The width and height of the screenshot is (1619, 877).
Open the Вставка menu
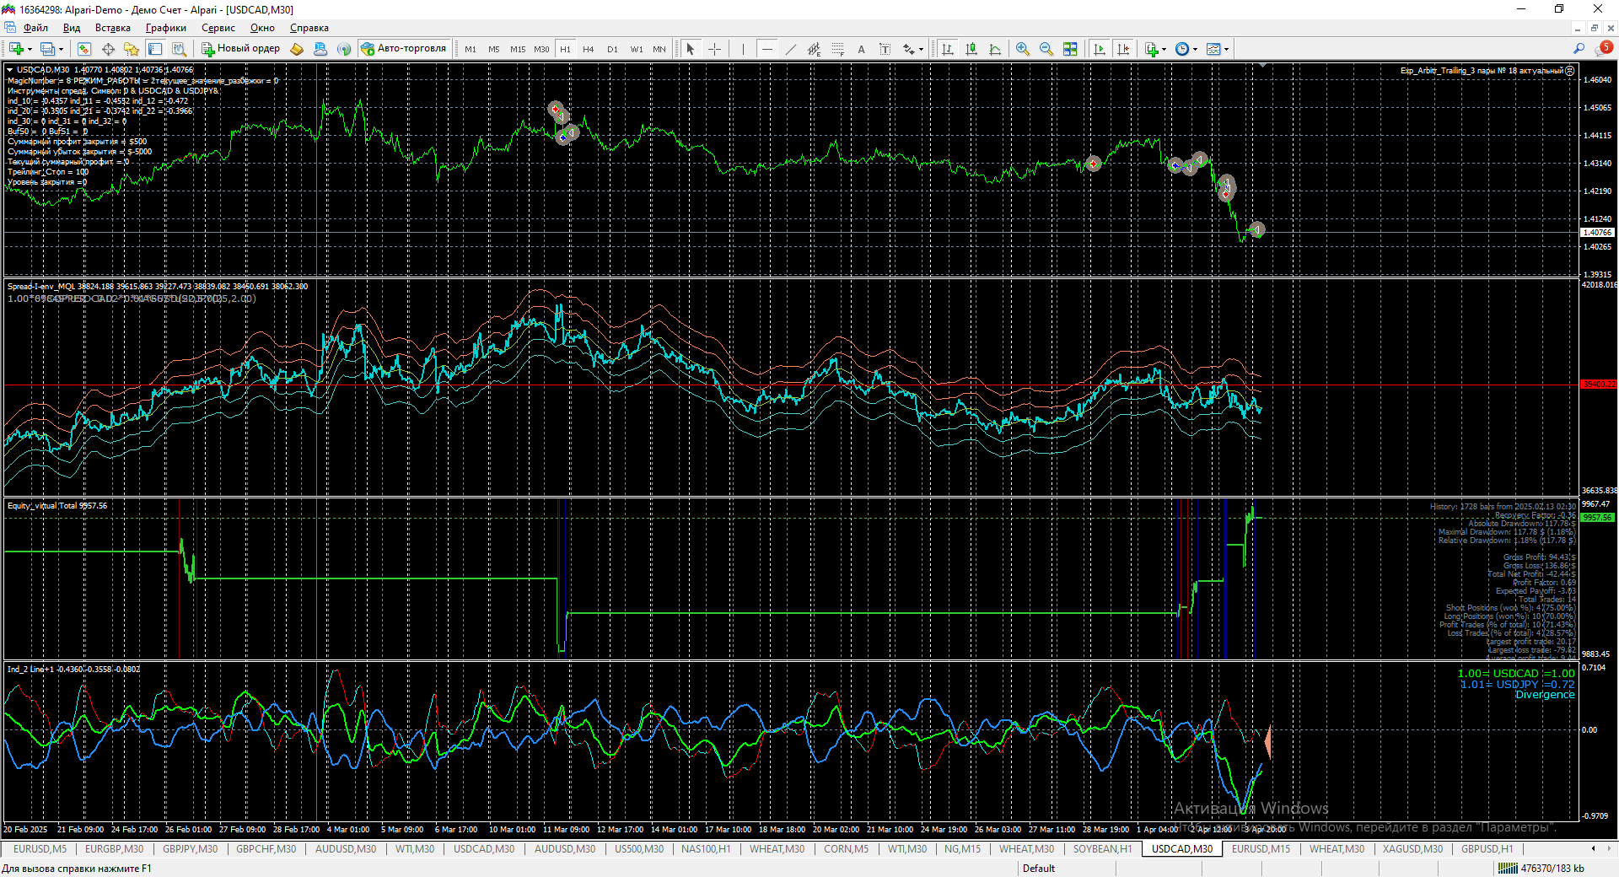tap(113, 28)
